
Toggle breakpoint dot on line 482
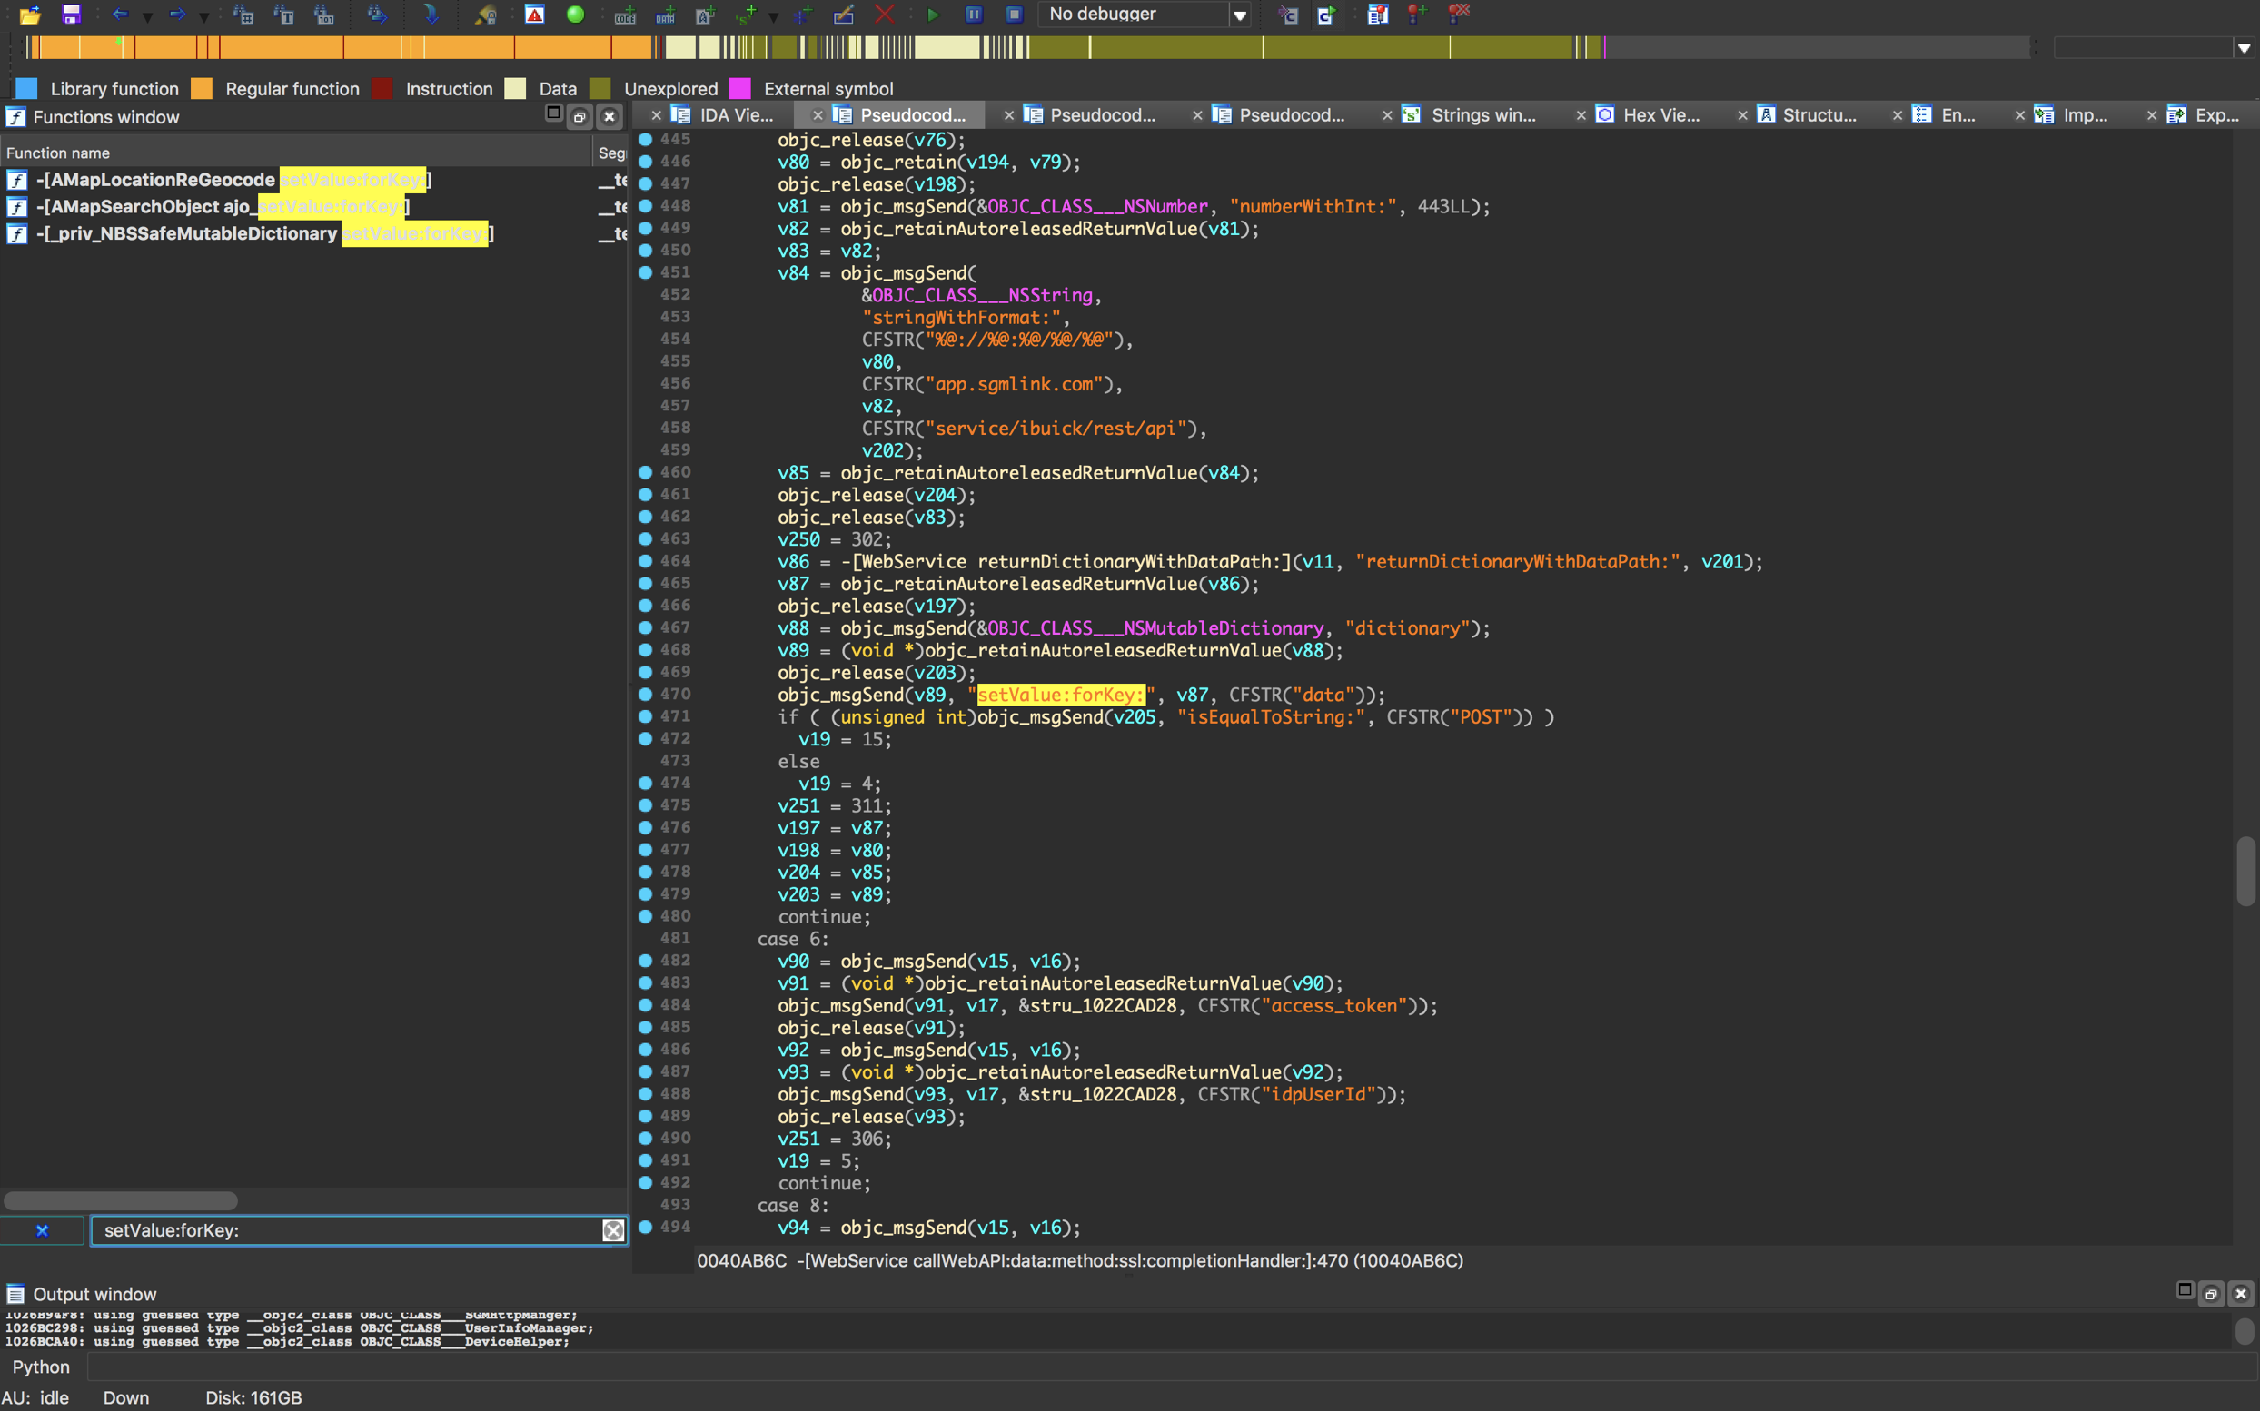645,961
